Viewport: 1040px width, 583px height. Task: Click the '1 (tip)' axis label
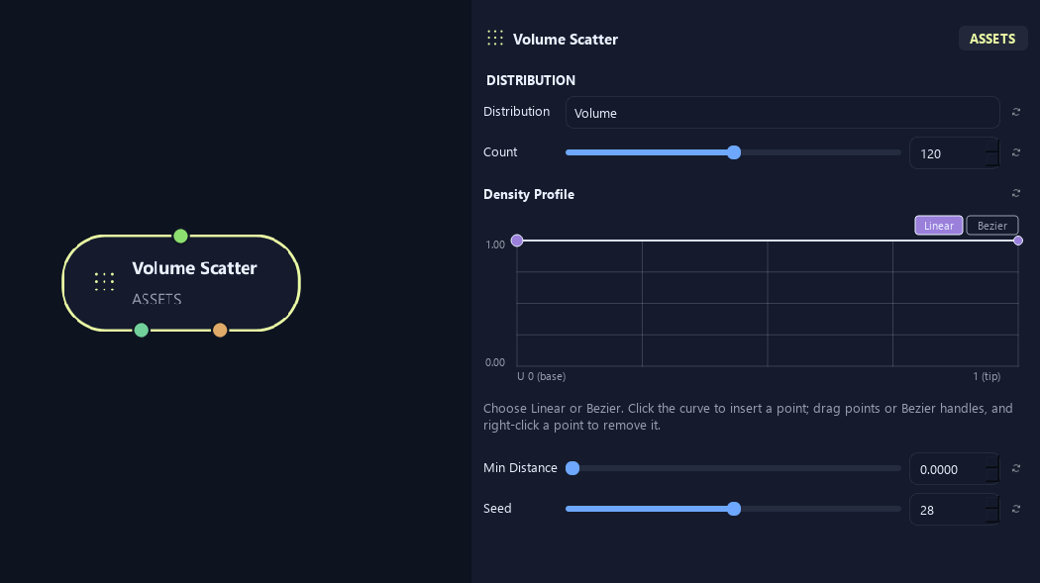click(x=987, y=376)
